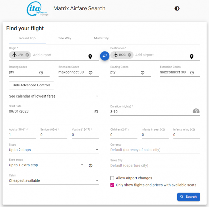Open the Cabin dropdown menu
This screenshot has width=209, height=207.
point(97,181)
